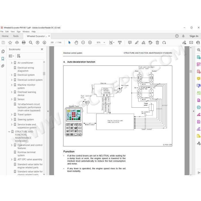
Task: Open the Attachments paperclip panel
Action: (x=3, y=66)
